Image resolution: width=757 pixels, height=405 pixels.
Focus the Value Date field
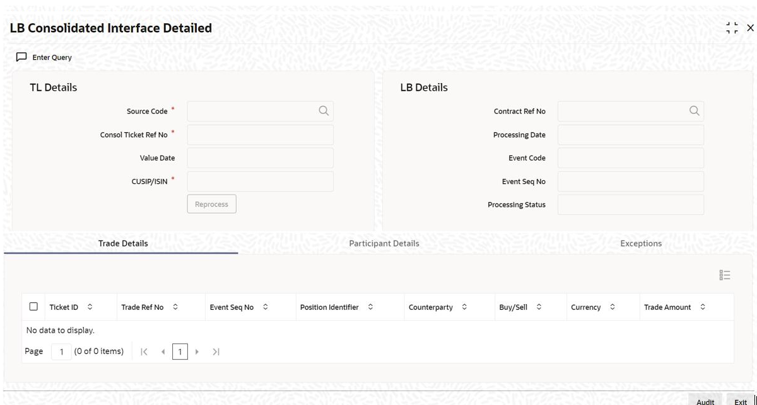(261, 158)
